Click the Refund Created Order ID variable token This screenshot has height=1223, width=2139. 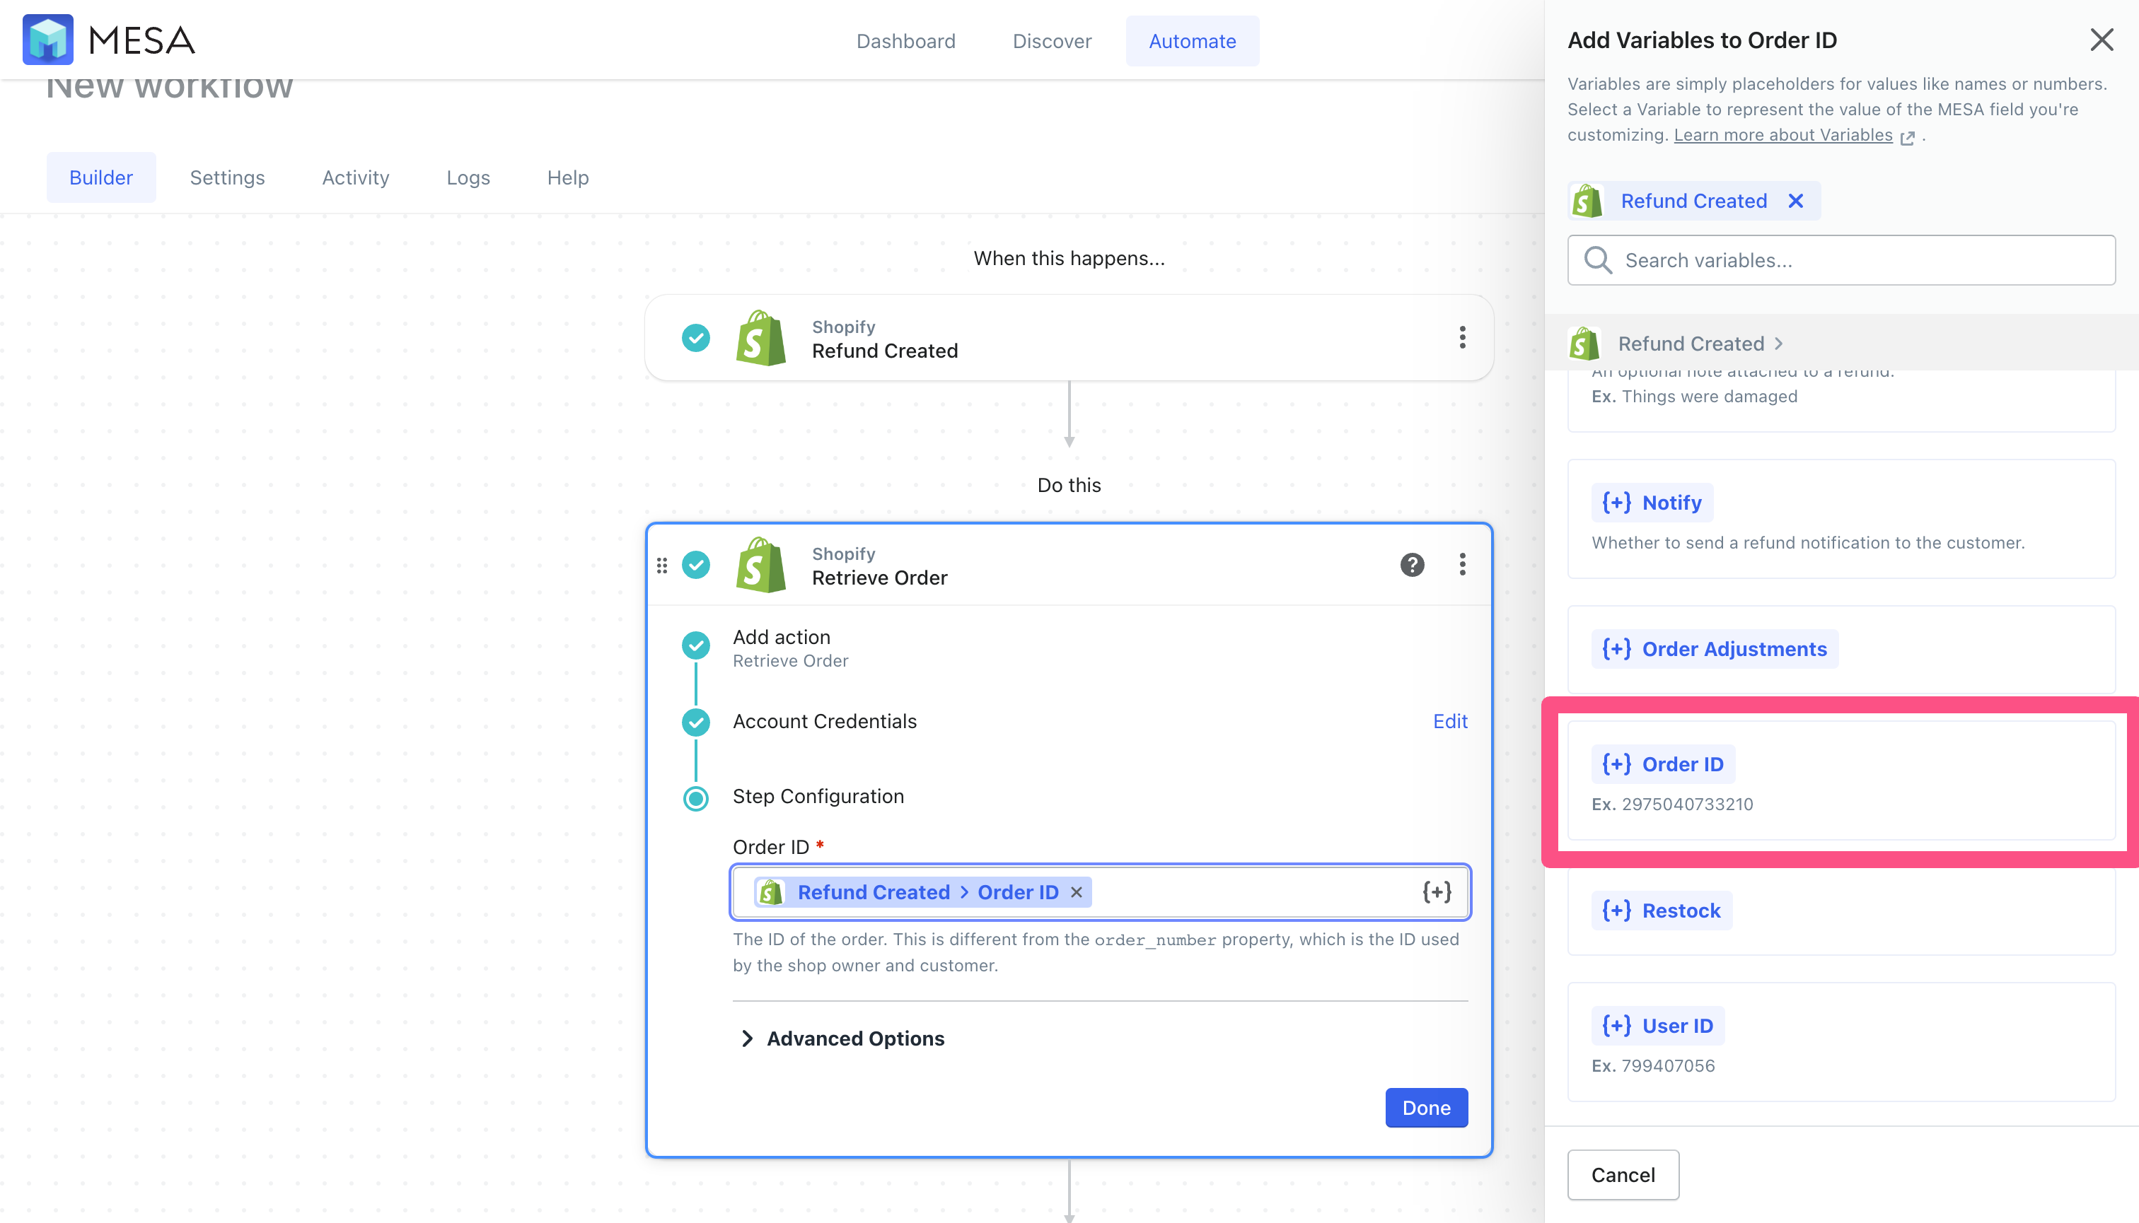923,892
